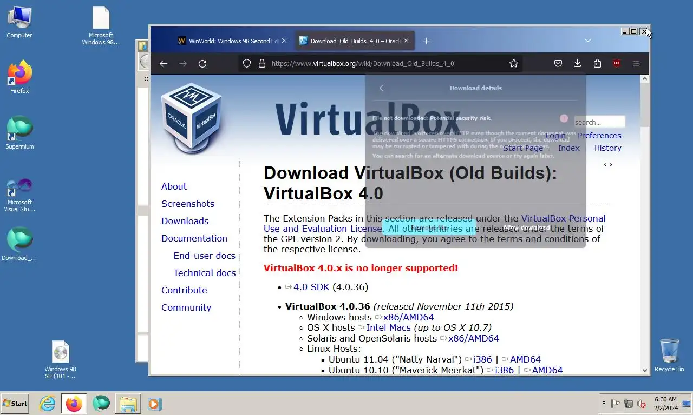Select the Recycle Bin icon
693x415 pixels.
click(x=669, y=355)
